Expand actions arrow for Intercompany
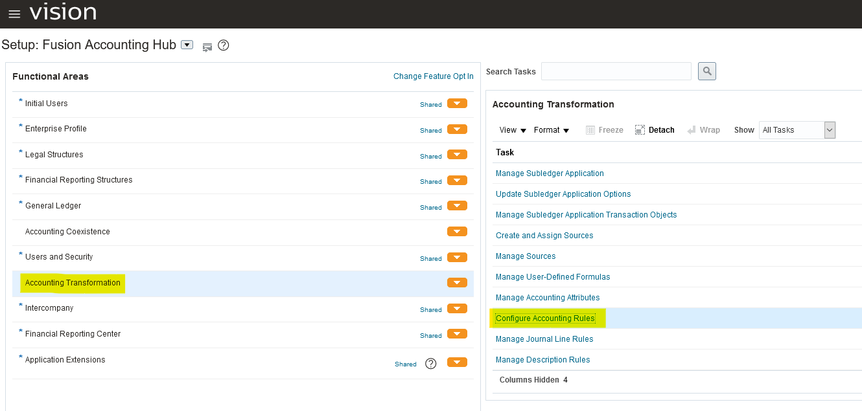The width and height of the screenshot is (862, 411). (x=457, y=309)
